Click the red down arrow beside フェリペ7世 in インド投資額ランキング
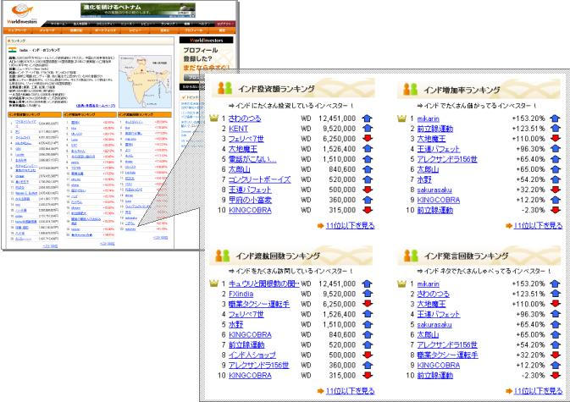The height and width of the screenshot is (402, 570). [x=368, y=138]
